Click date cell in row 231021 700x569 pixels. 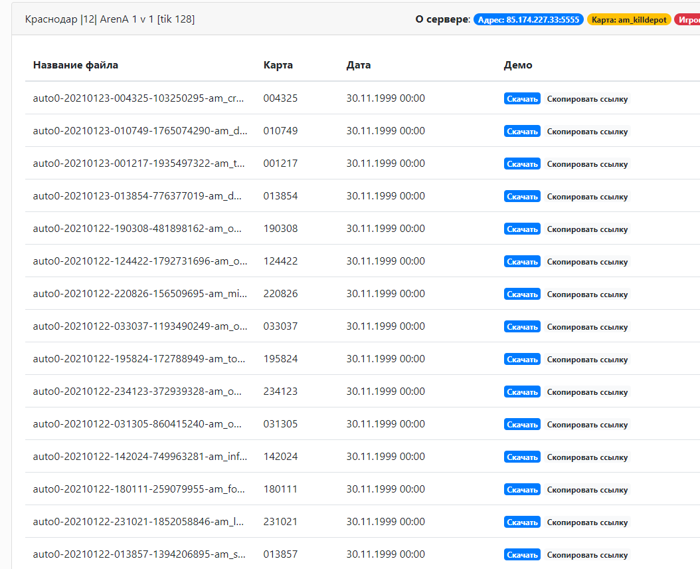point(386,522)
